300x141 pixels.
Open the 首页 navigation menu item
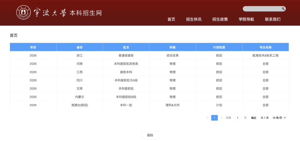171,19
